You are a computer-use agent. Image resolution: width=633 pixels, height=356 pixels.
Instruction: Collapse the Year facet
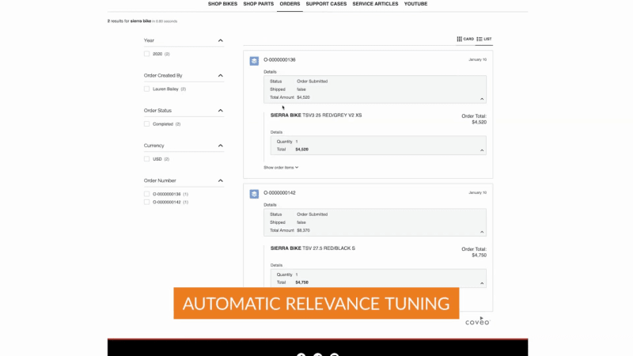220,40
